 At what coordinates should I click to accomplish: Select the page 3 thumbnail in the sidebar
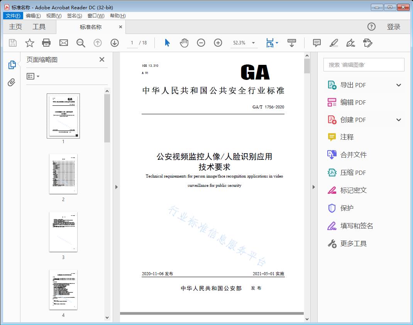(63, 232)
